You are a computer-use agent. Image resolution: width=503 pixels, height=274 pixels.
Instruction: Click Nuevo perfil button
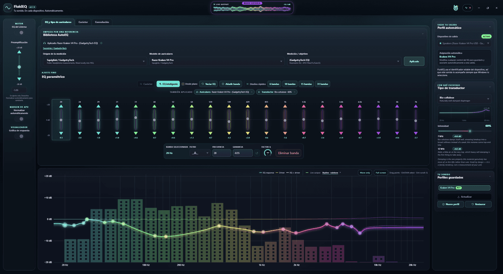tap(451, 204)
